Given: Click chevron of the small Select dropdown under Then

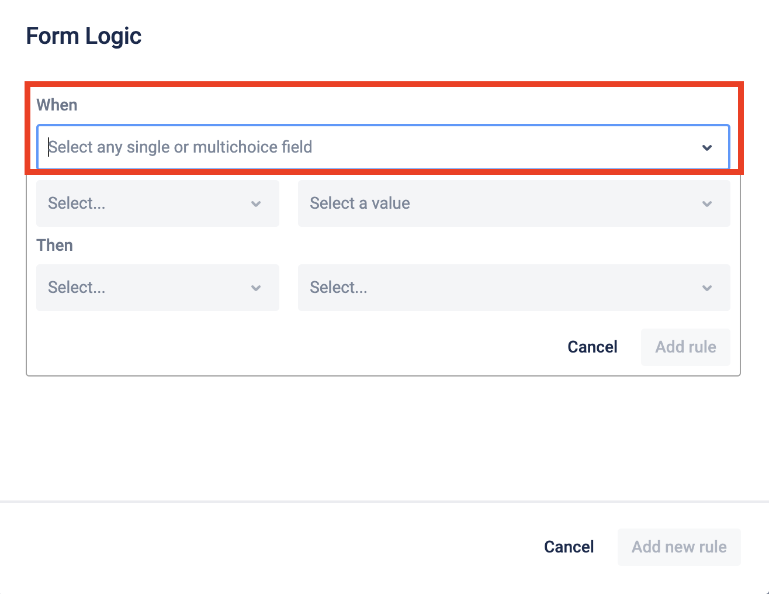Looking at the screenshot, I should (256, 288).
